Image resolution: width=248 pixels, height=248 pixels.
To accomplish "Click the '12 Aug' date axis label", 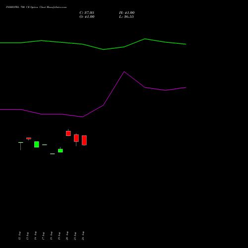I will (x=19, y=236).
